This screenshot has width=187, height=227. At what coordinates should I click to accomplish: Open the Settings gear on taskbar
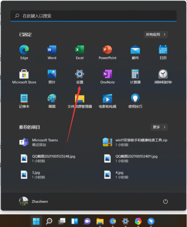click(x=125, y=221)
